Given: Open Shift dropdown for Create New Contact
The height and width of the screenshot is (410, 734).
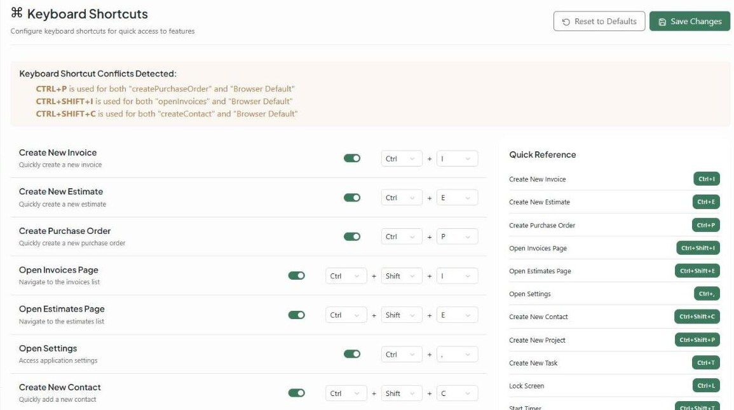Looking at the screenshot, I should pos(402,393).
